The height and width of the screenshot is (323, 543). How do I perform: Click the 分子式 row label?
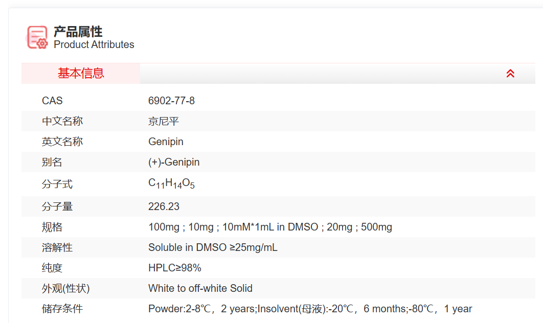click(x=57, y=184)
